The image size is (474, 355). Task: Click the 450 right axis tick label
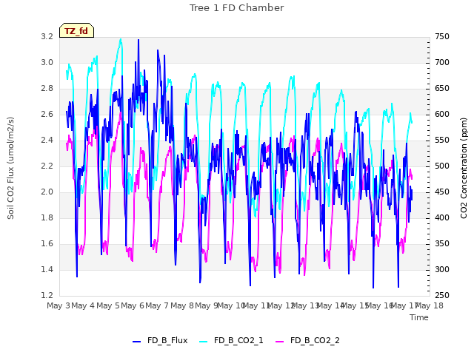[442, 192]
